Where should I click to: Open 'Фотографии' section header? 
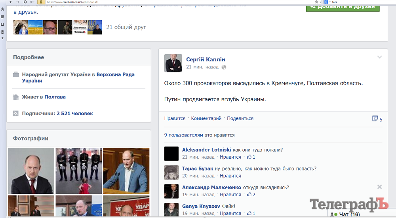coord(30,138)
